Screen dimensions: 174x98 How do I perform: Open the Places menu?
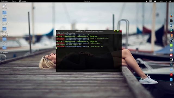pyautogui.click(x=14, y=1)
